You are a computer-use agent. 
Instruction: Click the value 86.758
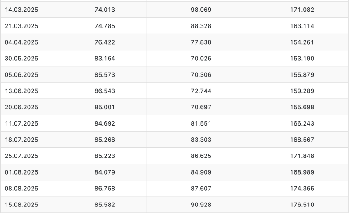[105, 189]
